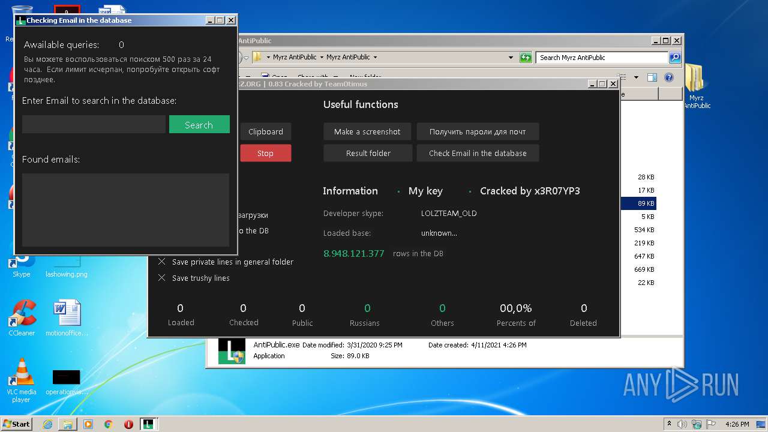Click Make a screenshot button

pos(368,131)
